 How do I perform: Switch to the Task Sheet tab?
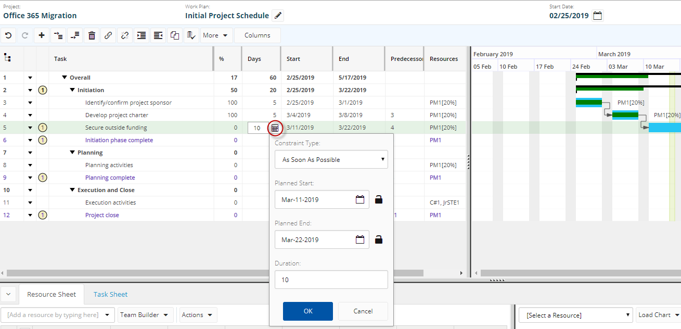[x=110, y=294]
